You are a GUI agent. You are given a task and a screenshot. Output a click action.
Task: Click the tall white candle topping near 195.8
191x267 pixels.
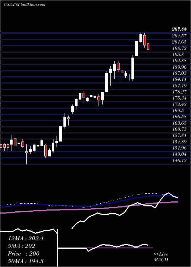pyautogui.click(x=133, y=68)
